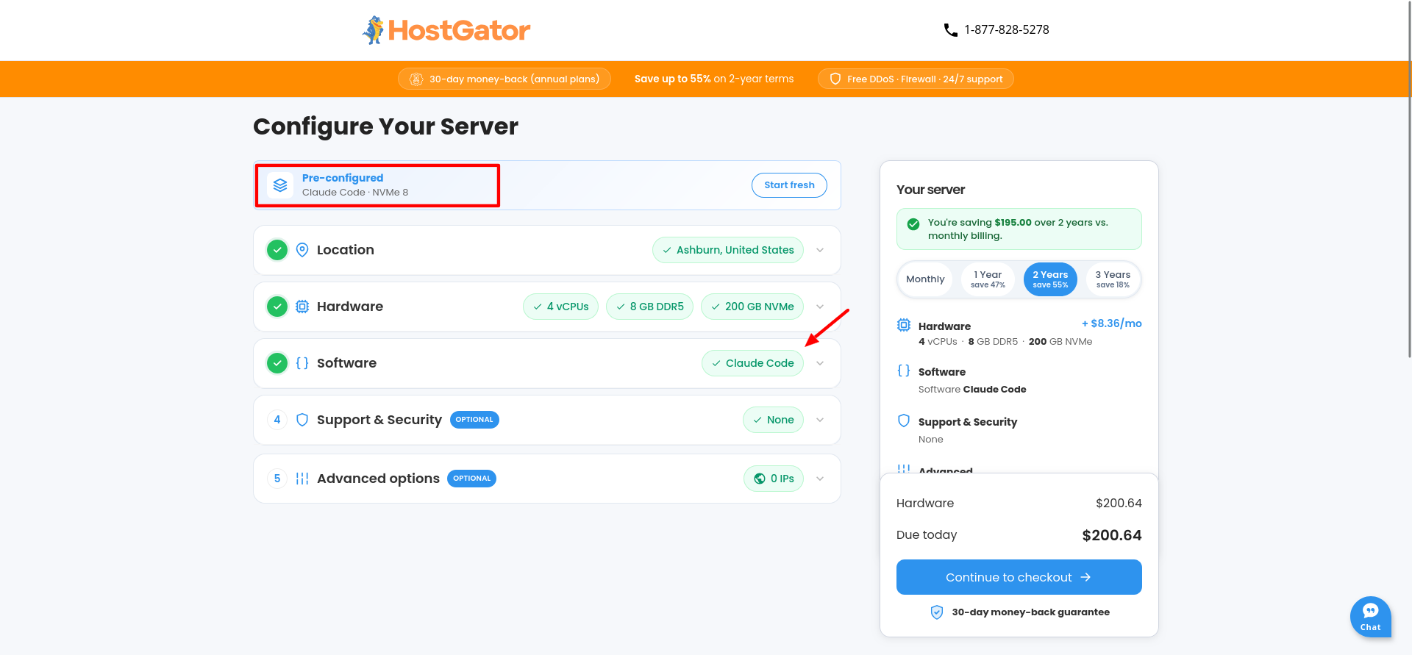Screen dimensions: 1412x655
Task: Select Monthly billing term
Action: click(925, 279)
